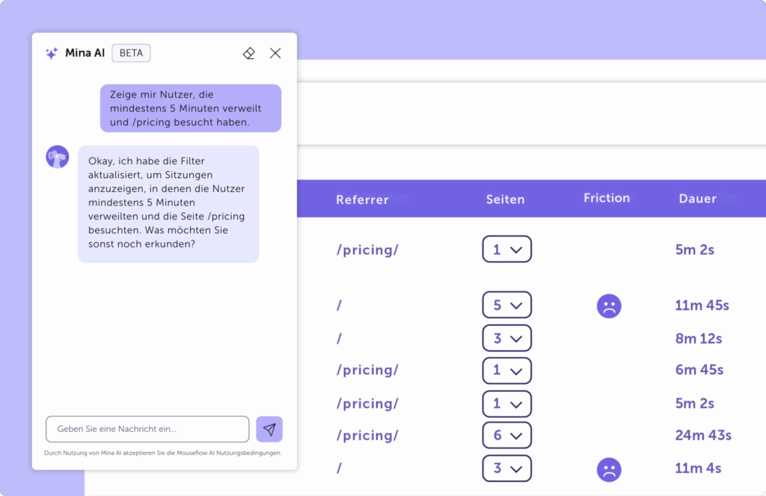Open the dropdown showing 3 on the last row
The width and height of the screenshot is (766, 496).
click(x=507, y=468)
